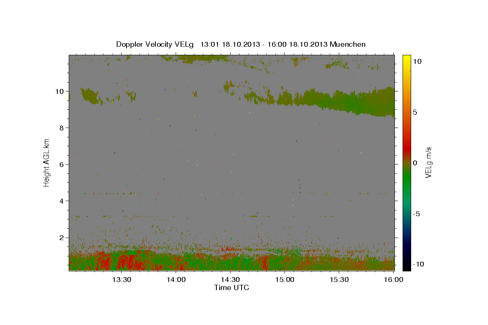Click the 'Time UTC' axis label
Viewport: 488px width, 325px height.
(231, 288)
